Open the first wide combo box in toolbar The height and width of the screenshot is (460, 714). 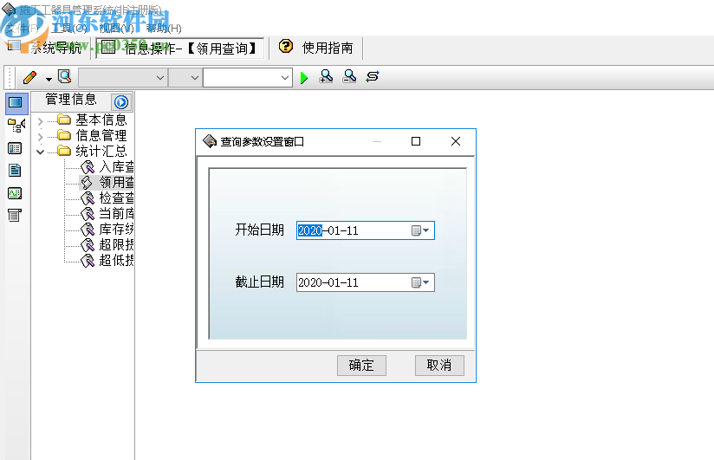(x=122, y=77)
